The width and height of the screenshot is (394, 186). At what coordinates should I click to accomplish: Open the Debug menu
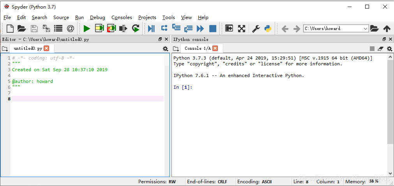97,18
